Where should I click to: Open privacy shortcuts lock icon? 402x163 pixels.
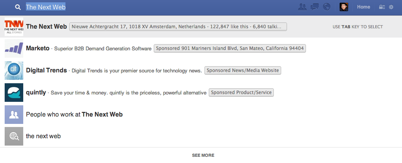pyautogui.click(x=382, y=7)
